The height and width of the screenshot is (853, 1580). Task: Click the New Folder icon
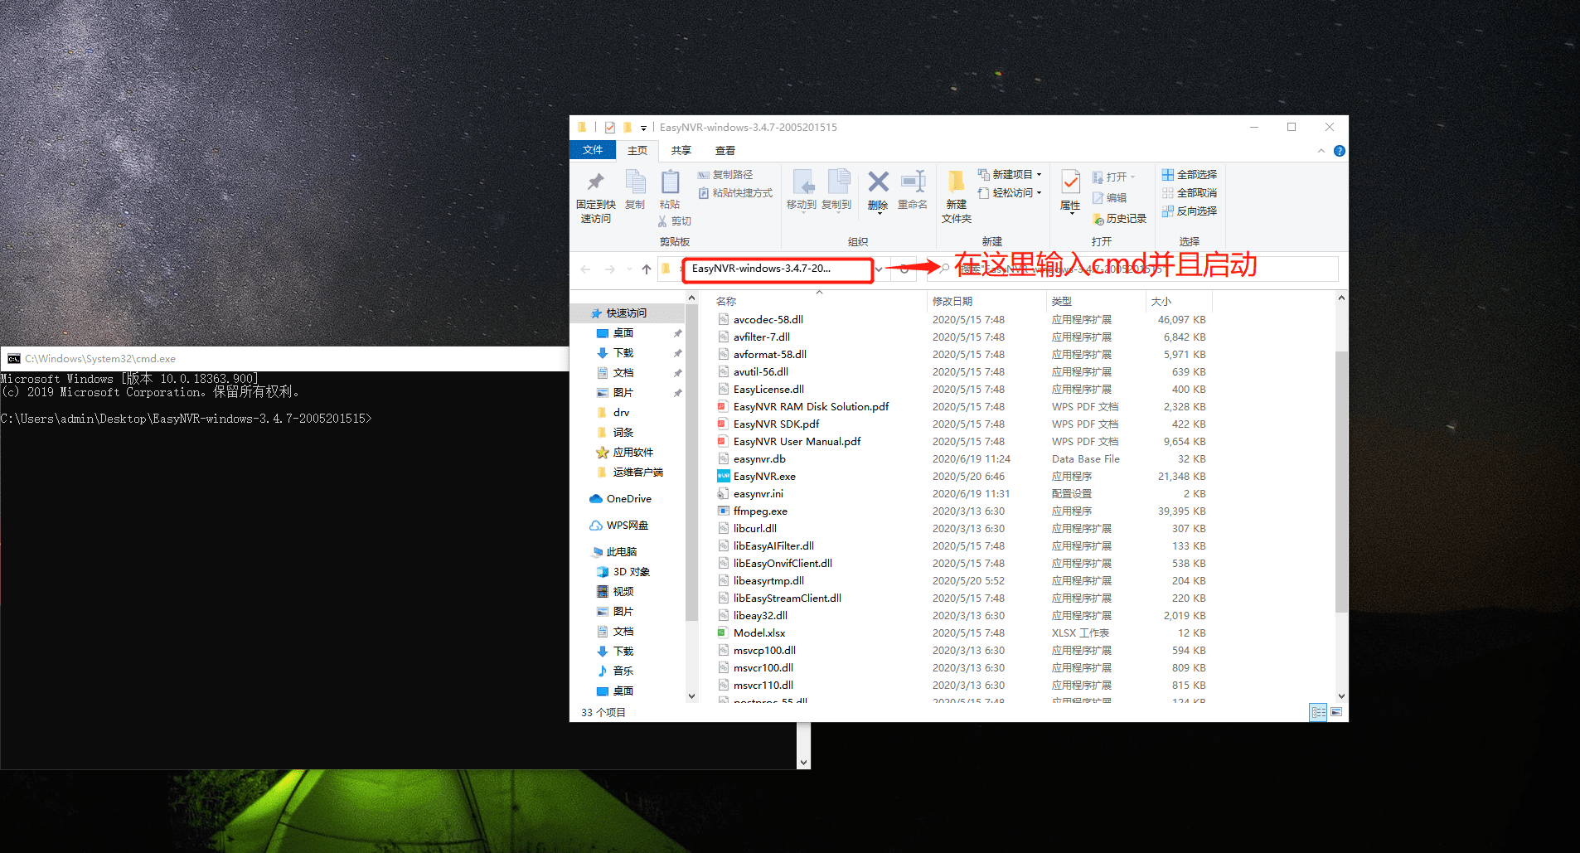(x=956, y=182)
